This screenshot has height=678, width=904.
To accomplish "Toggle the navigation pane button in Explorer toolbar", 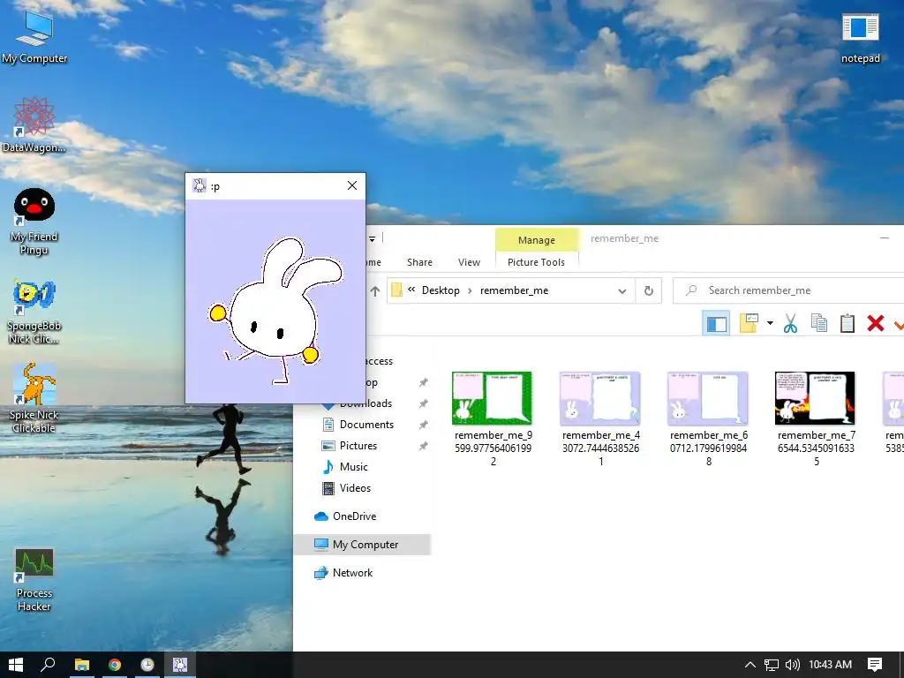I will (x=716, y=323).
